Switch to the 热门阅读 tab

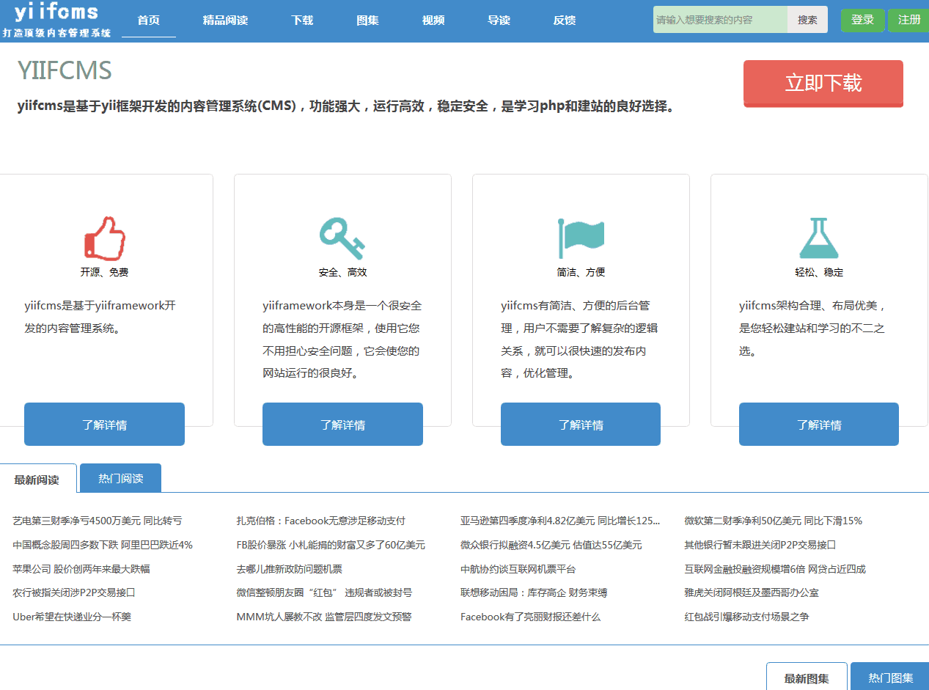pyautogui.click(x=120, y=479)
